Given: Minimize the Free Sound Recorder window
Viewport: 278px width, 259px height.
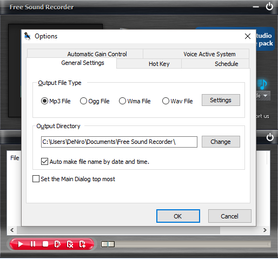Looking at the screenshot, I should click(x=256, y=7).
